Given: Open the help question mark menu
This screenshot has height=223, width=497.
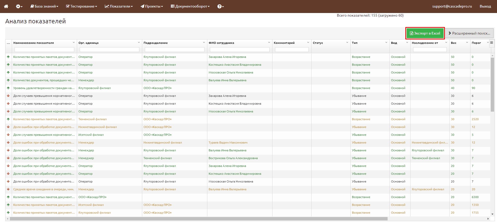Looking at the screenshot, I should pos(221,6).
